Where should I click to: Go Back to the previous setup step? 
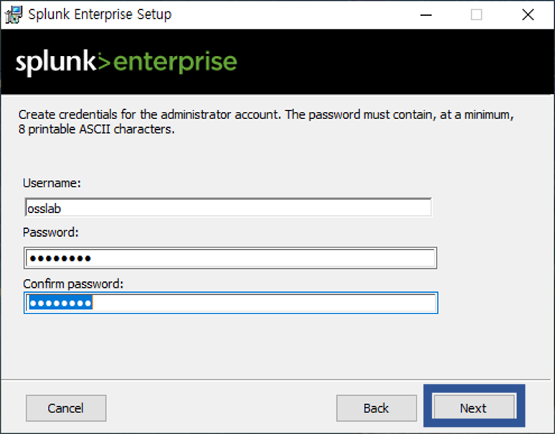pos(376,408)
